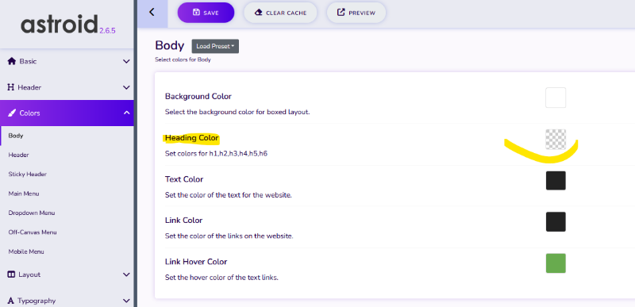This screenshot has height=307, width=635.
Task: Collapse the Colors section chevron
Action: [126, 113]
